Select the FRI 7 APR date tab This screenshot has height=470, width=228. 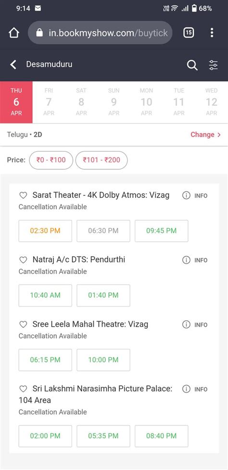(49, 102)
